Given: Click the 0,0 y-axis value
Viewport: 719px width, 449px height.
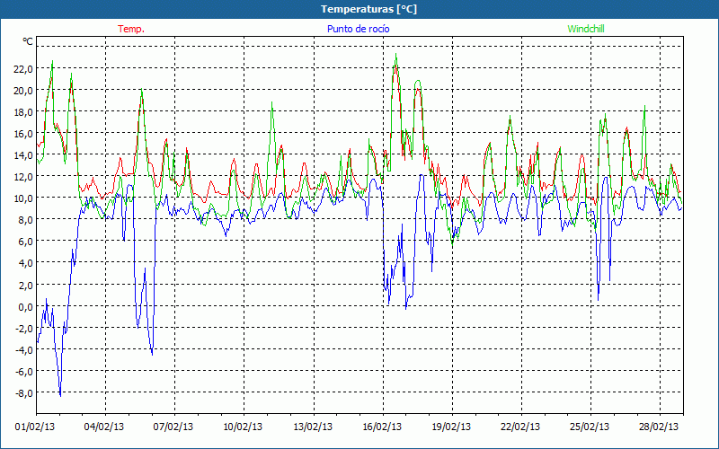Looking at the screenshot, I should [26, 306].
